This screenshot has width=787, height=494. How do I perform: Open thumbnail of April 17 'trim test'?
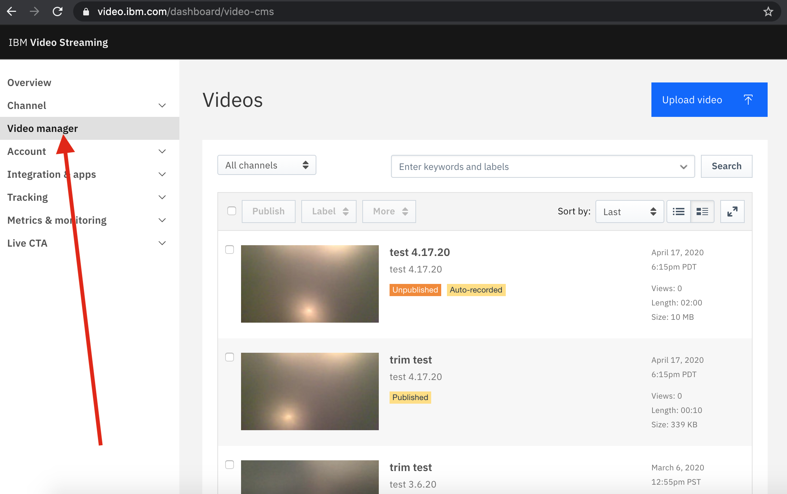click(310, 391)
